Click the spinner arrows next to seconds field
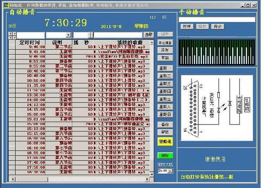 coord(90,35)
